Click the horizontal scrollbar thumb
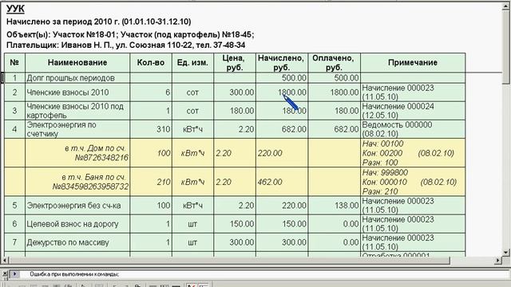The image size is (511, 287). [x=229, y=261]
